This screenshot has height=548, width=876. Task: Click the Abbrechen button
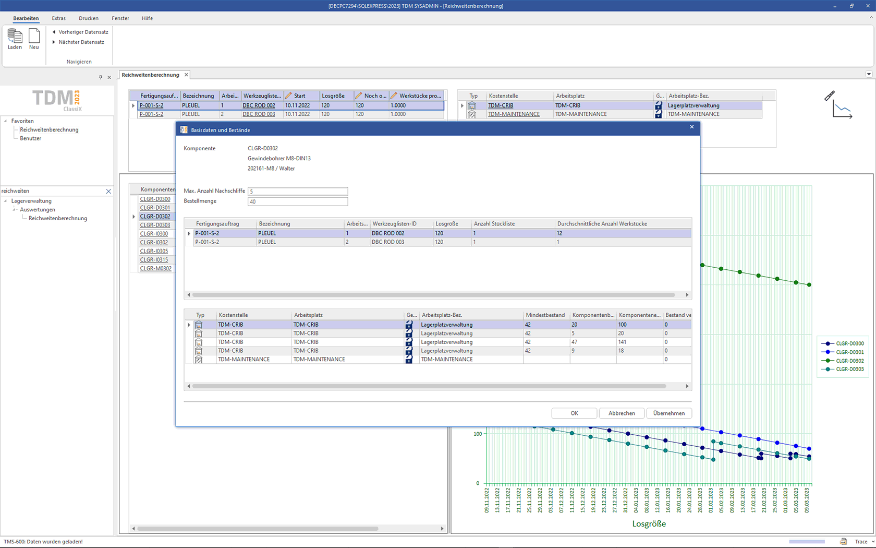click(x=622, y=413)
